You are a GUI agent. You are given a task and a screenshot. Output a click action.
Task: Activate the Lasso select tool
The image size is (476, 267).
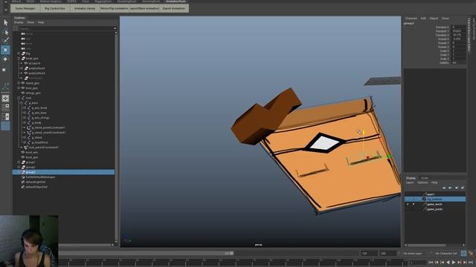[x=5, y=32]
